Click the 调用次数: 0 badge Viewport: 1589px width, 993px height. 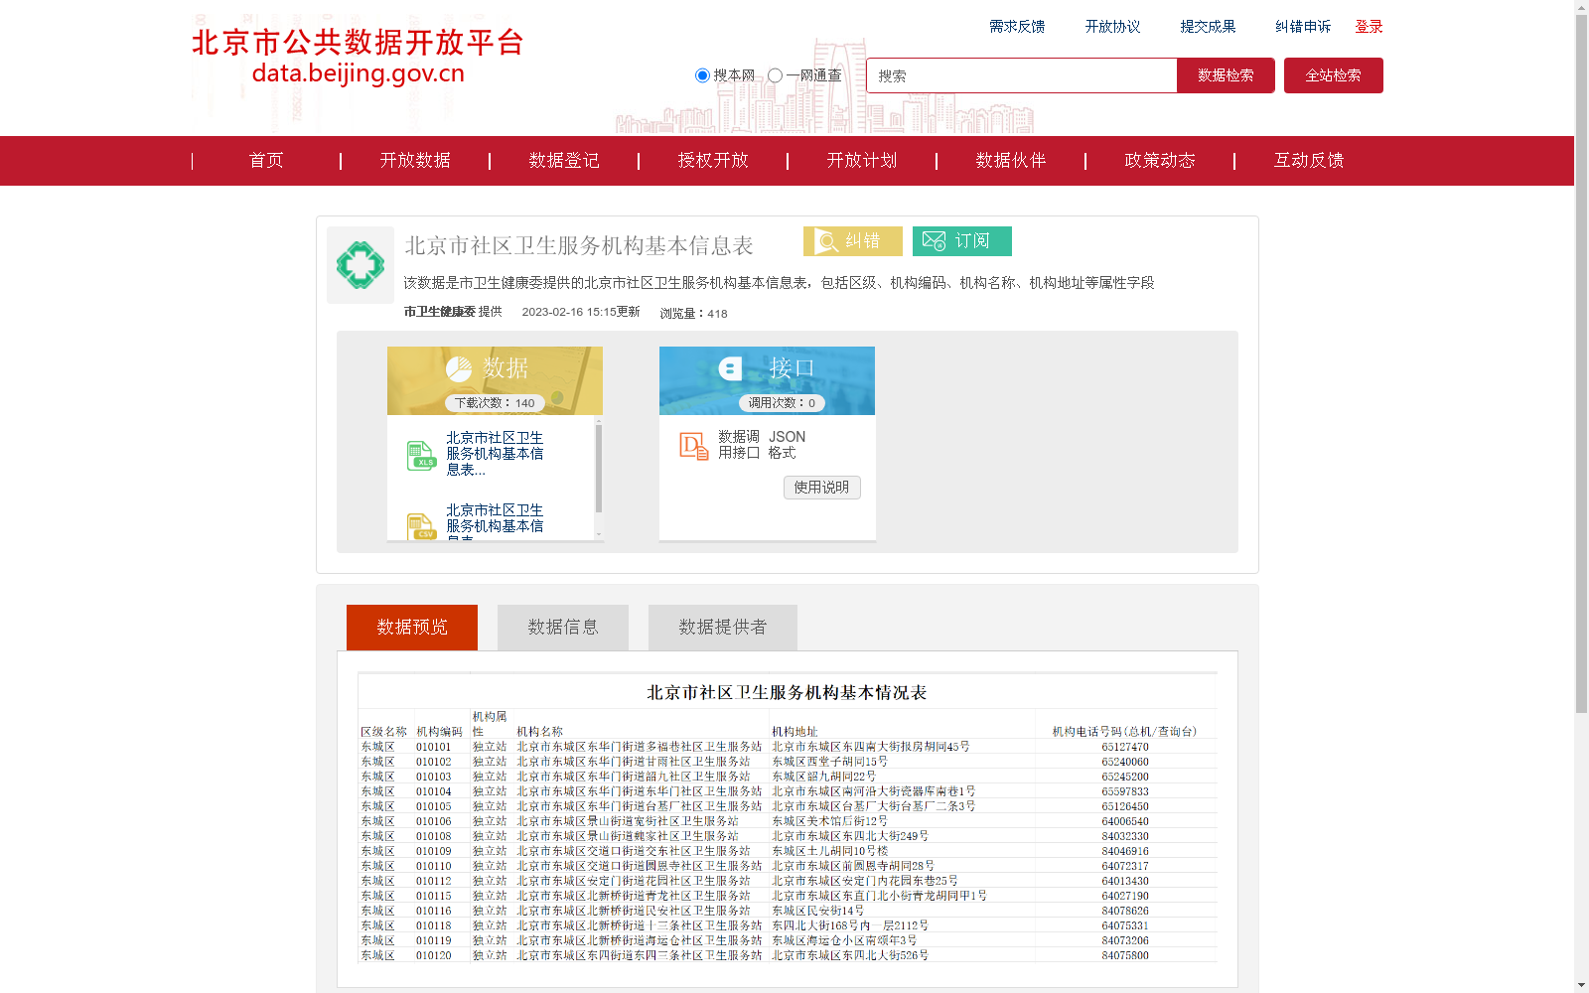coord(782,403)
